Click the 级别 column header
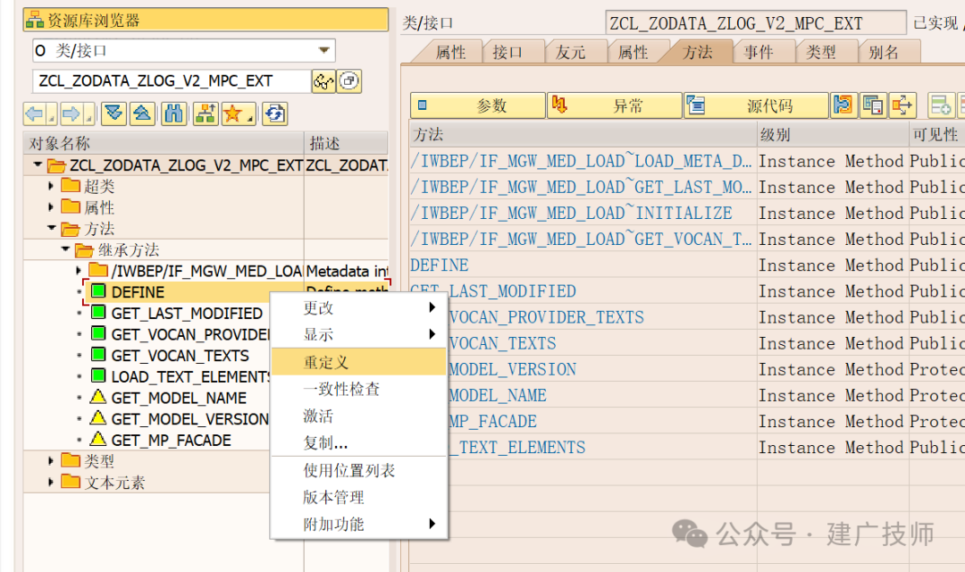965x572 pixels. coord(833,135)
